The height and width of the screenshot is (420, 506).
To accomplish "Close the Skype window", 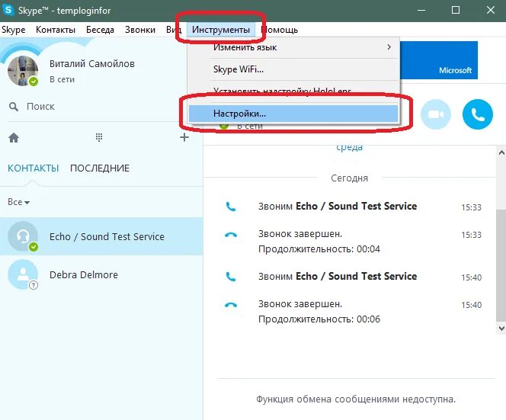I will (491, 11).
